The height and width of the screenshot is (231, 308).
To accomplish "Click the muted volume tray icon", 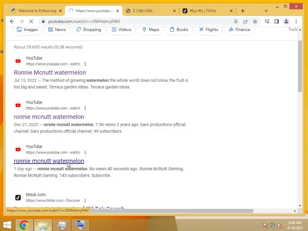I will (280, 225).
